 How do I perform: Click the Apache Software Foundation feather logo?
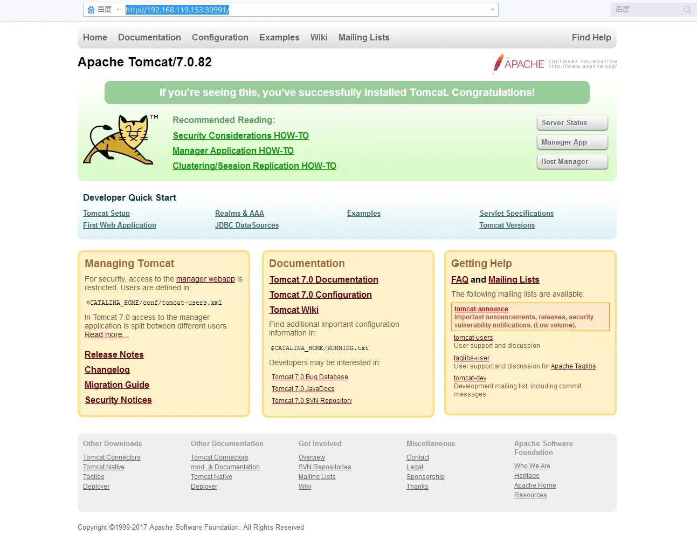(x=555, y=64)
